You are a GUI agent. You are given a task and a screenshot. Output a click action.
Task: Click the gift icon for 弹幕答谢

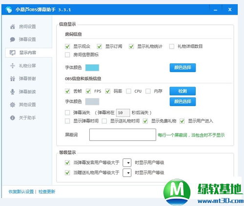[13, 79]
